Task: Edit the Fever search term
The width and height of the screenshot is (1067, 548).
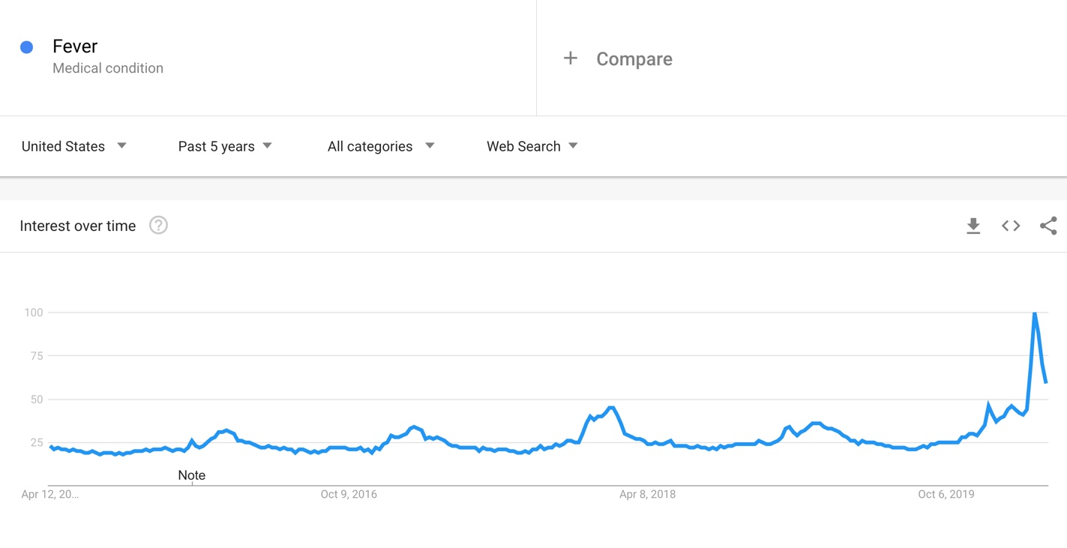Action: (x=75, y=46)
